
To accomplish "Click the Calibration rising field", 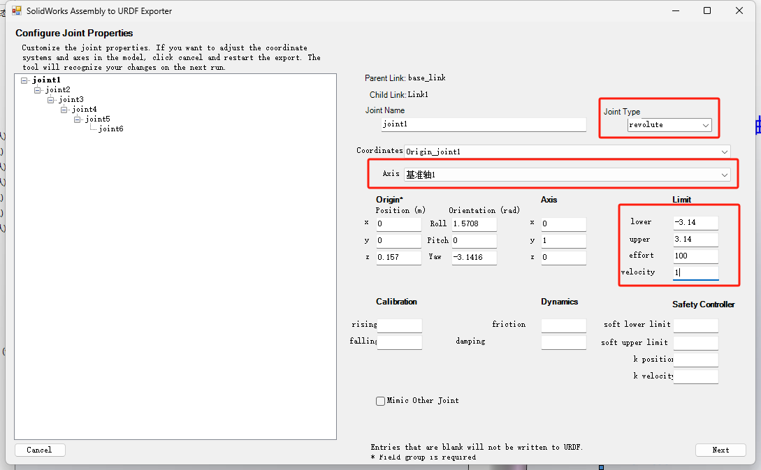I will point(400,325).
